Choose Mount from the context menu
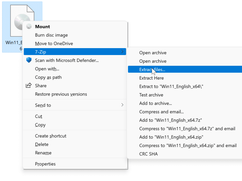242x181 pixels. click(75, 27)
